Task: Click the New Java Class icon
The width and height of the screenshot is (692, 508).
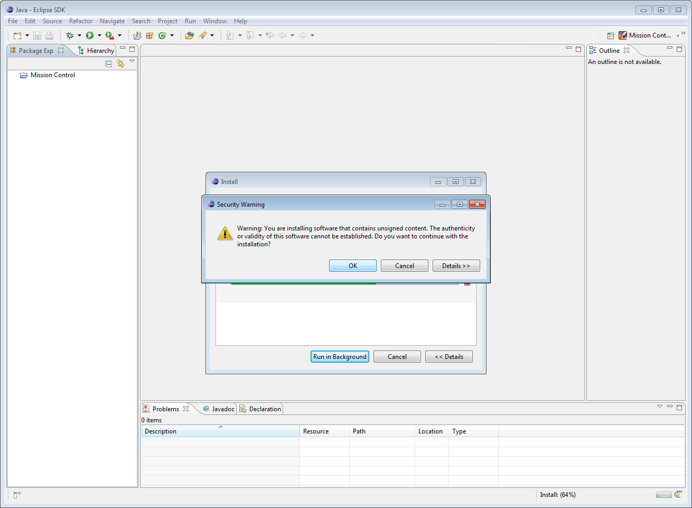Action: [162, 35]
